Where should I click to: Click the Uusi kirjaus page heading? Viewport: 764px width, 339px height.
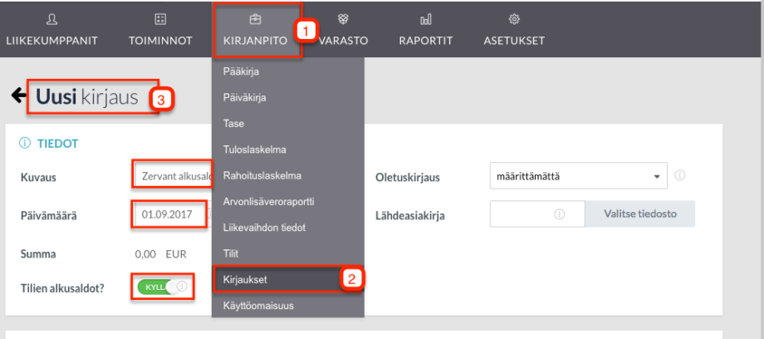click(87, 97)
